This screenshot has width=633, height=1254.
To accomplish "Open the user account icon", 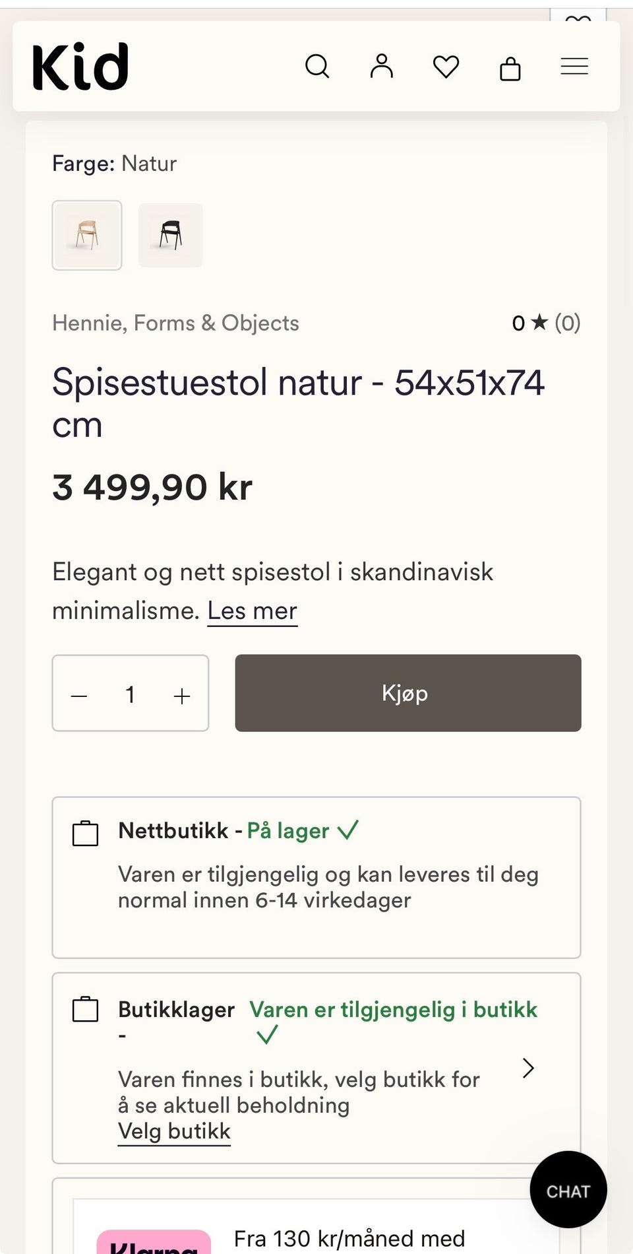I will click(x=382, y=66).
